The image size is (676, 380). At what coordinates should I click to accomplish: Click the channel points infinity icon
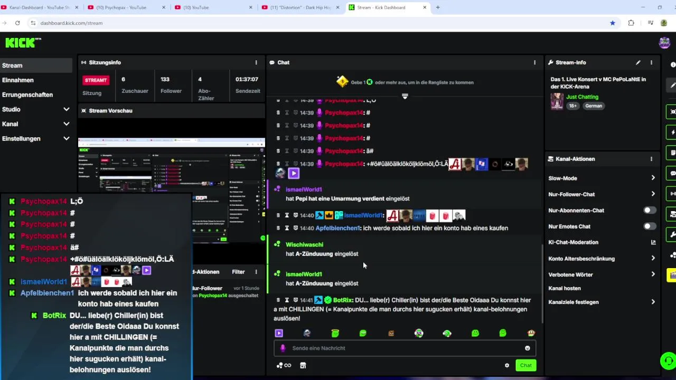(x=284, y=365)
